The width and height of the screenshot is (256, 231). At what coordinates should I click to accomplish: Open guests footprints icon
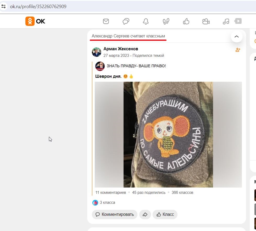(x=166, y=21)
